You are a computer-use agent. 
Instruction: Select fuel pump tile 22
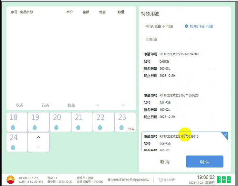tap(103, 122)
